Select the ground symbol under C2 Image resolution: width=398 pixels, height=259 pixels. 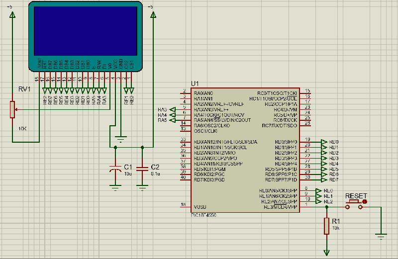click(x=142, y=188)
